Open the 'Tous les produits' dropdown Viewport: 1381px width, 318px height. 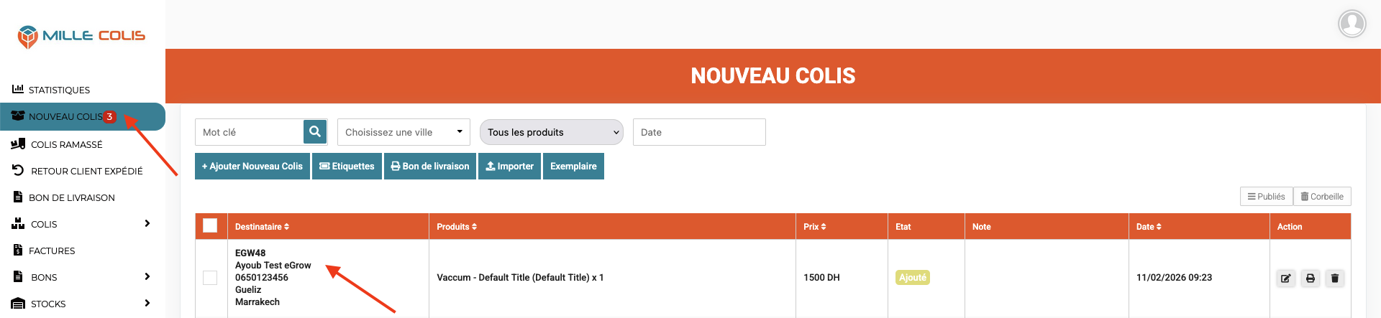tap(552, 132)
